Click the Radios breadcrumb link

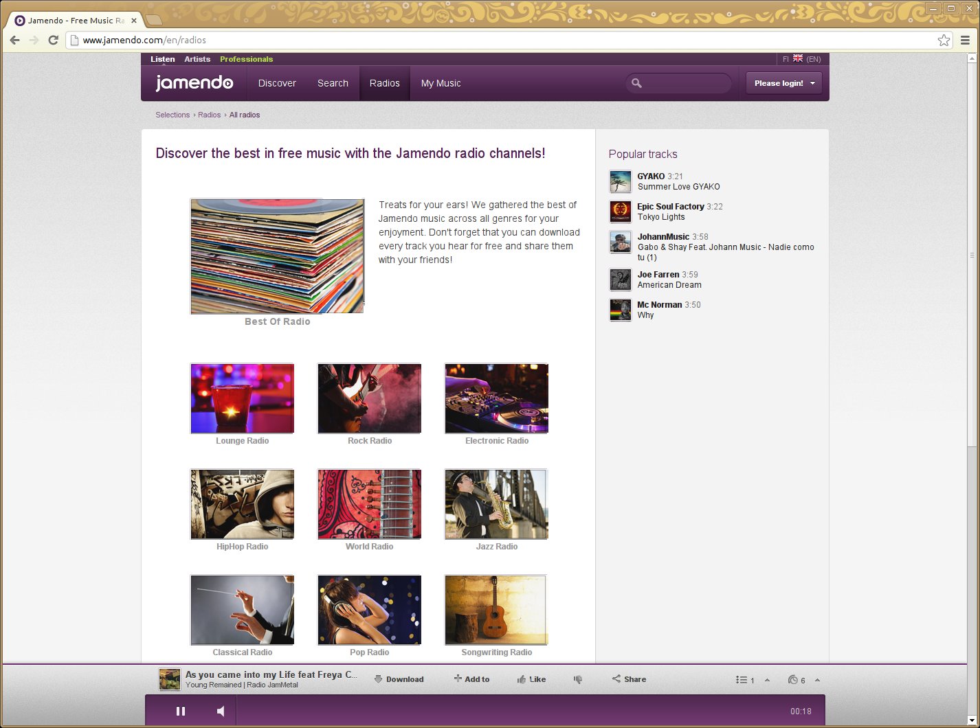point(209,115)
